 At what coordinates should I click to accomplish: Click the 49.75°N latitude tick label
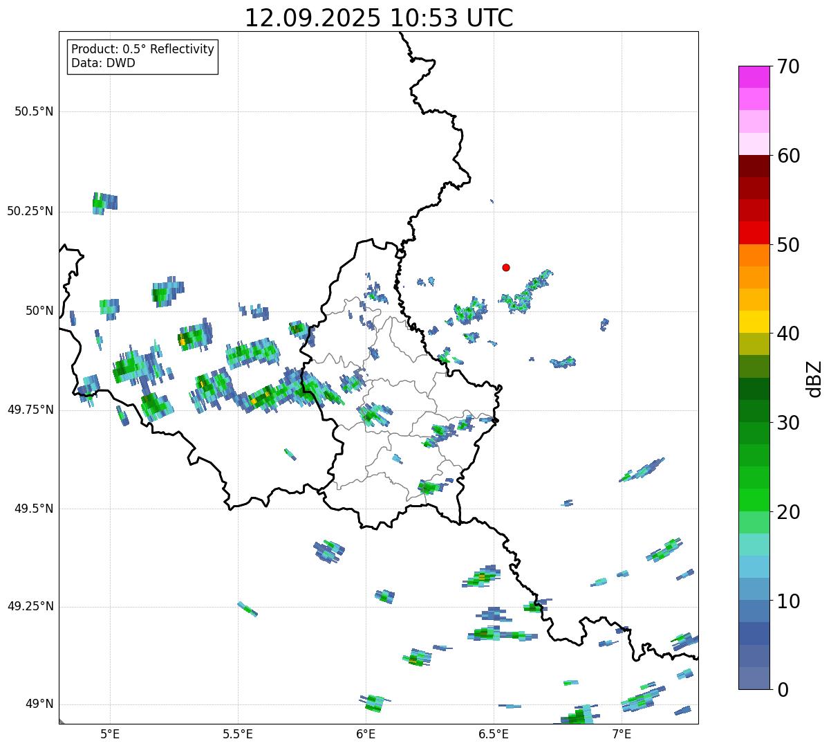[30, 410]
